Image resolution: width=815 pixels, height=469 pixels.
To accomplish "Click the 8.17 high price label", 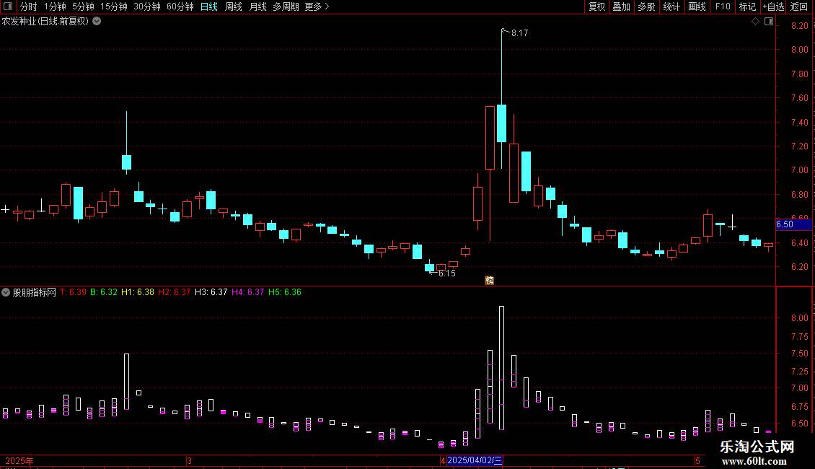I will pos(520,33).
